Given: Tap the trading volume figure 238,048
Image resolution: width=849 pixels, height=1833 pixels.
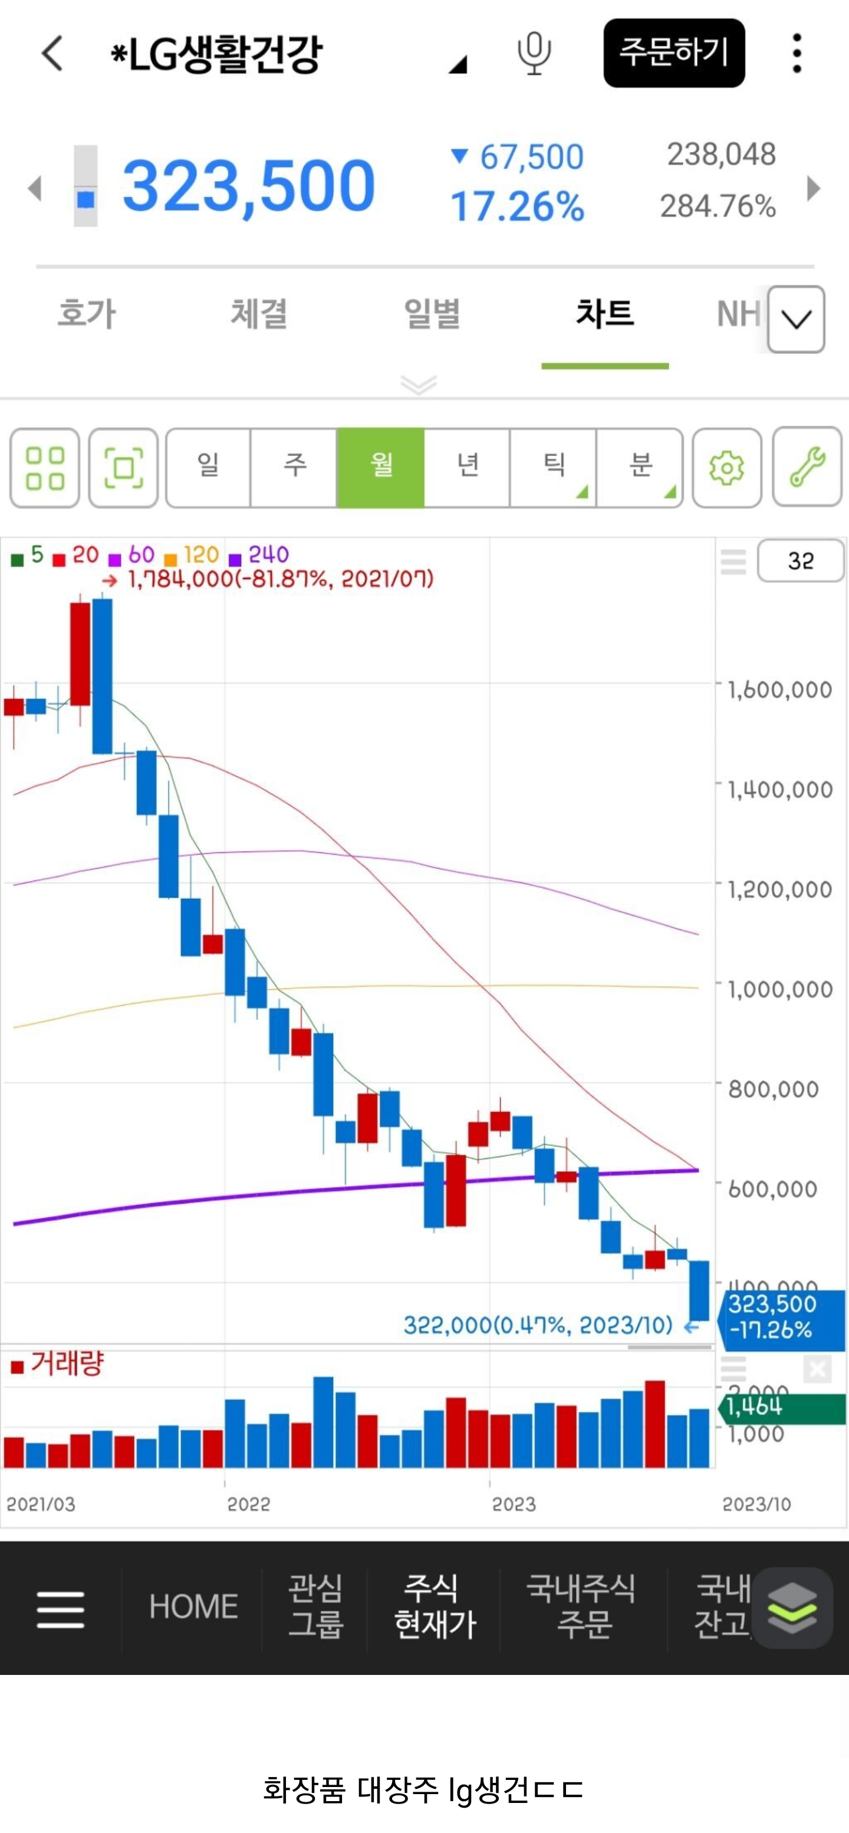Looking at the screenshot, I should coord(721,155).
